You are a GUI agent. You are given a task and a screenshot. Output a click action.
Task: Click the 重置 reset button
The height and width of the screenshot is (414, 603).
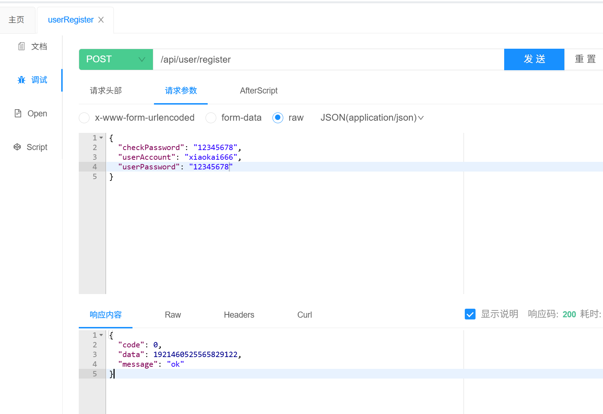click(585, 59)
